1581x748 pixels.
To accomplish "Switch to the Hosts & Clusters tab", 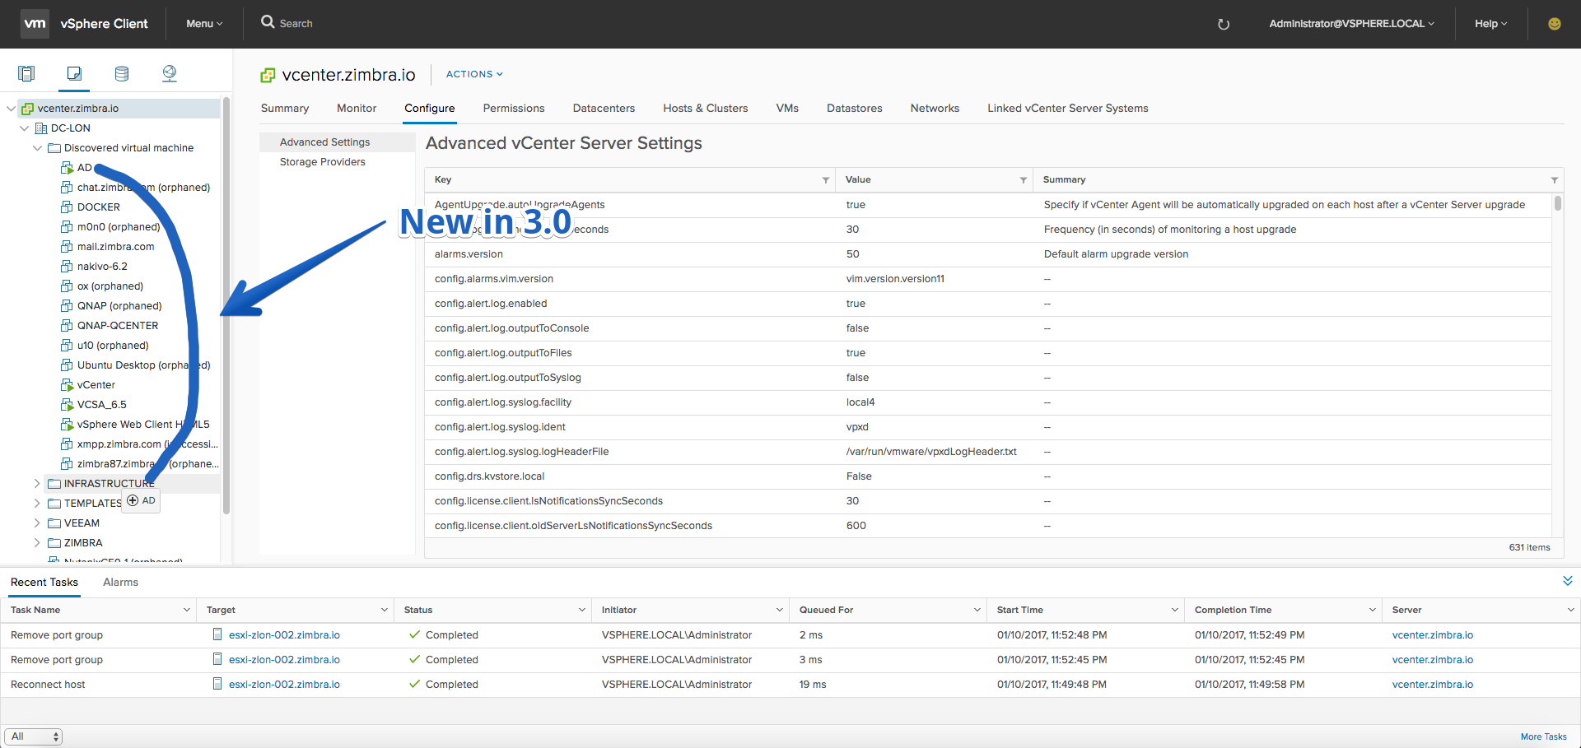I will [x=706, y=108].
